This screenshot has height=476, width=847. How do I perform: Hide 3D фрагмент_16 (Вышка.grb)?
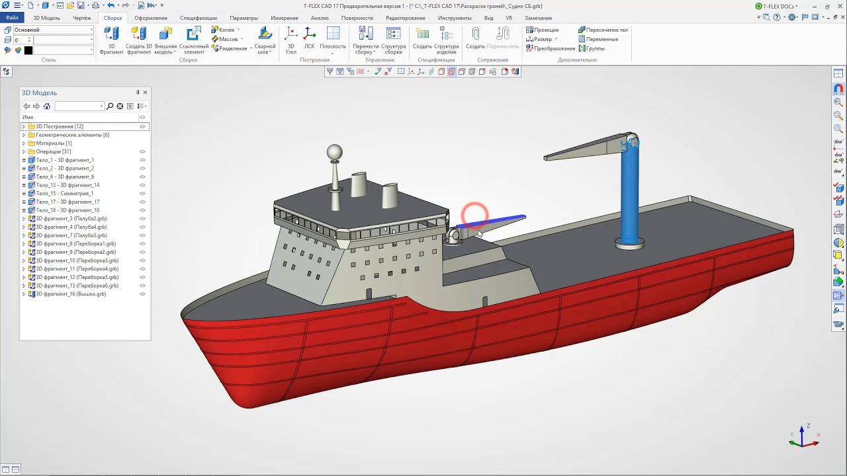coord(142,294)
